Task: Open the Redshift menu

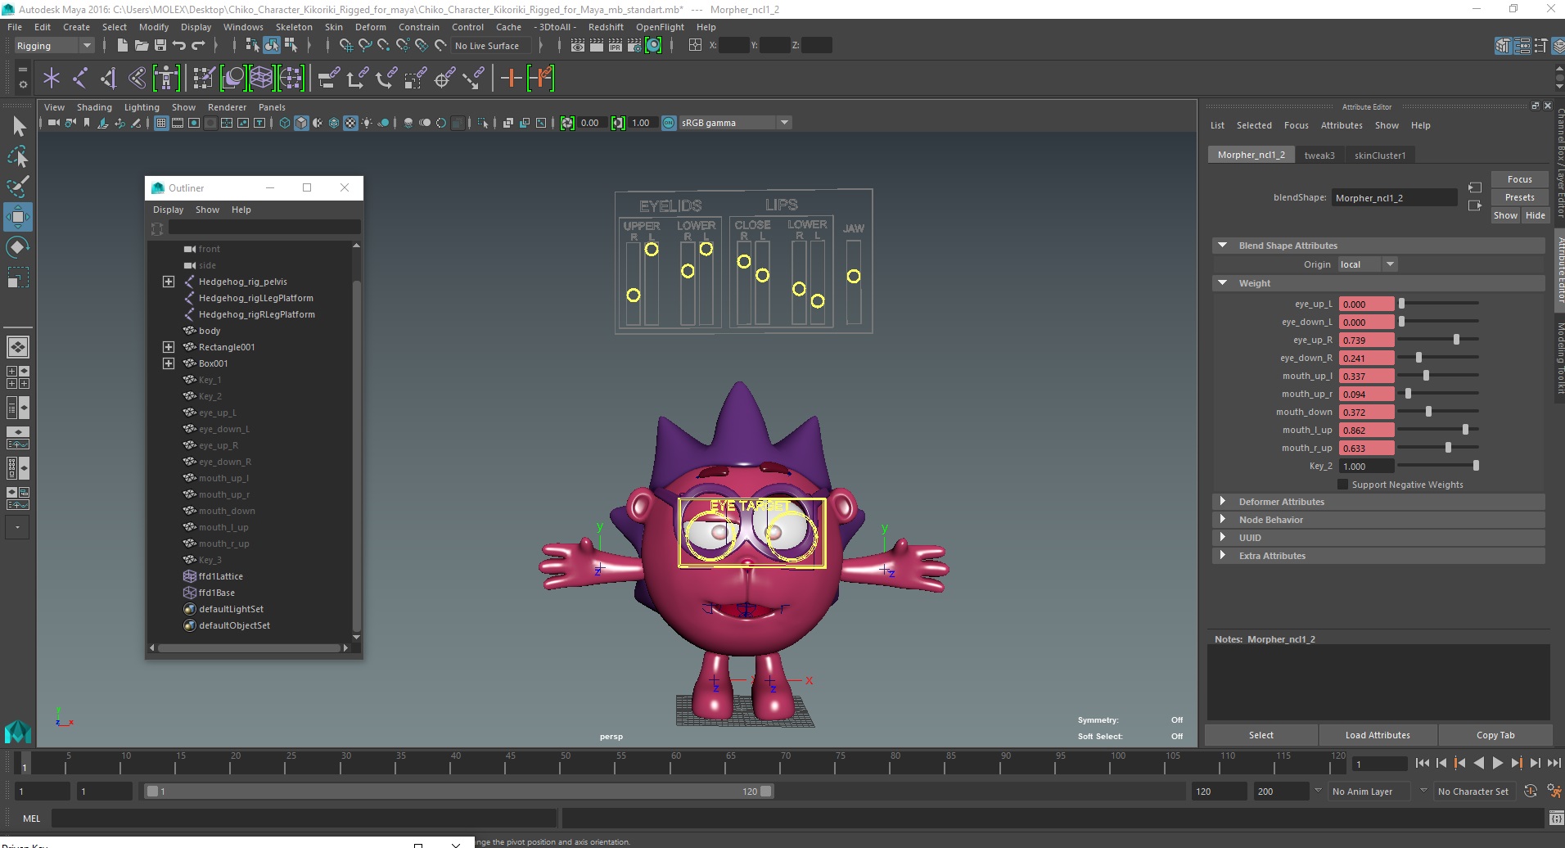Action: pos(606,27)
